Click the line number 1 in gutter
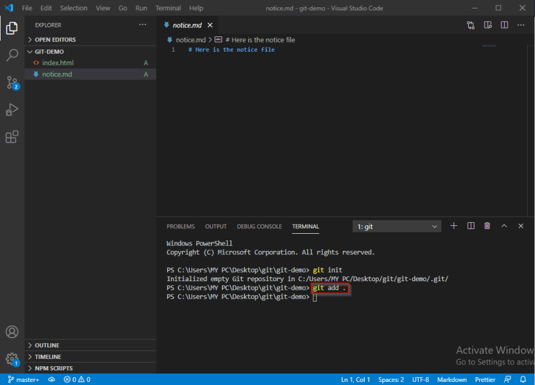Screen dimensions: 535x385 tap(173, 50)
